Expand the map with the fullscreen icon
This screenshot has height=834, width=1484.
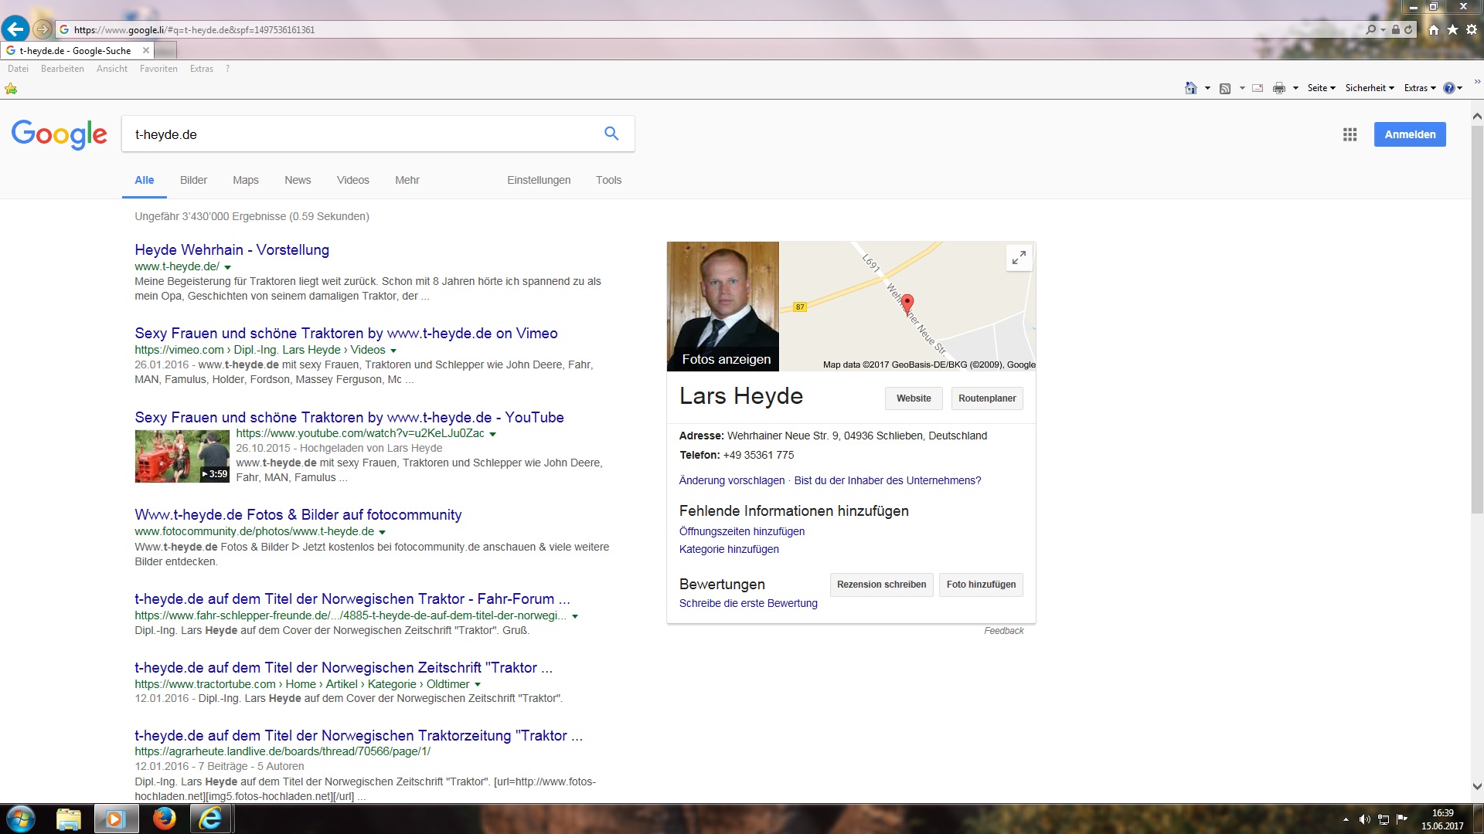coord(1019,257)
